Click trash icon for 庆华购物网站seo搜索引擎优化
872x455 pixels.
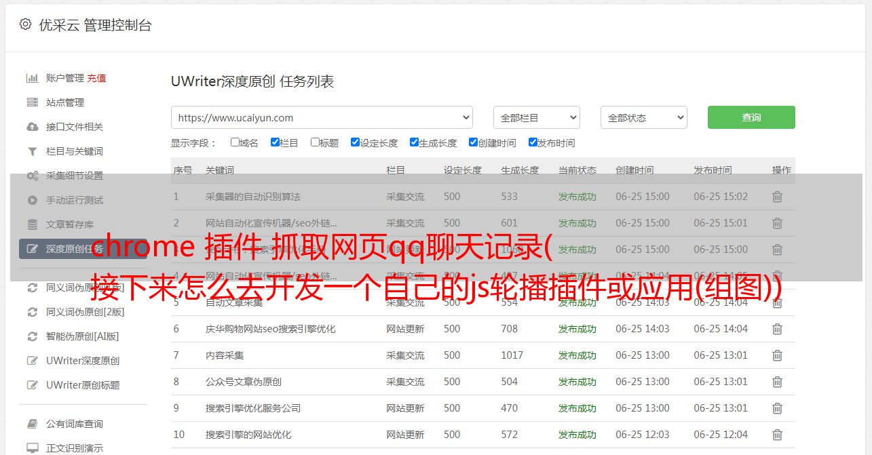click(777, 329)
